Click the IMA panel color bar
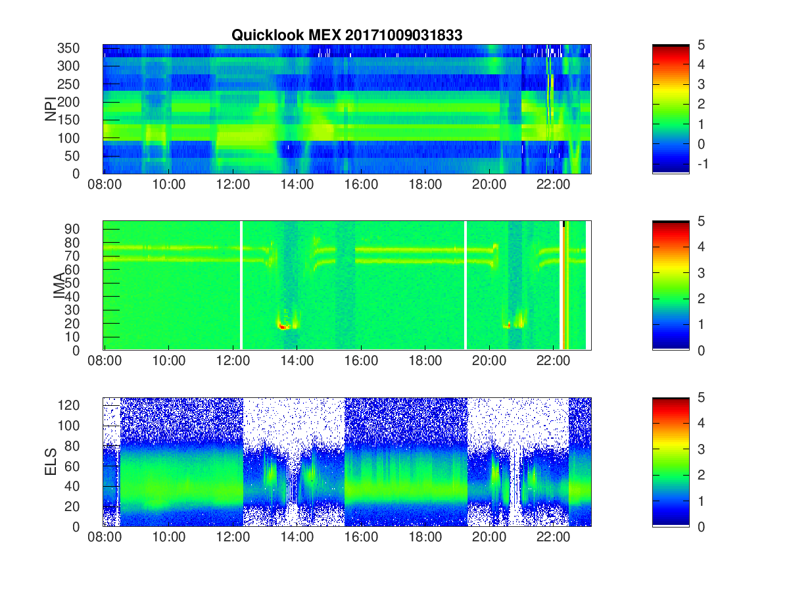The image size is (789, 592). click(671, 285)
